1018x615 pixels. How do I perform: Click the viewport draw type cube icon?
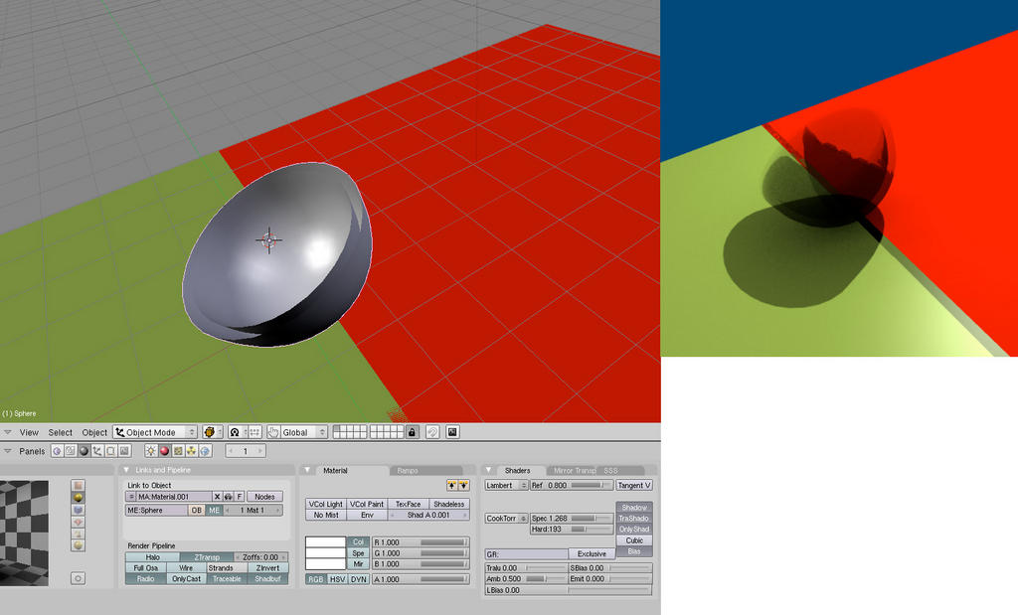click(212, 432)
